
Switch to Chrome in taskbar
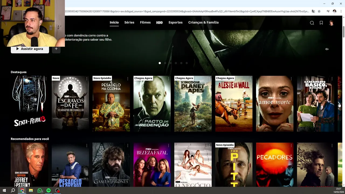[x=22, y=190]
